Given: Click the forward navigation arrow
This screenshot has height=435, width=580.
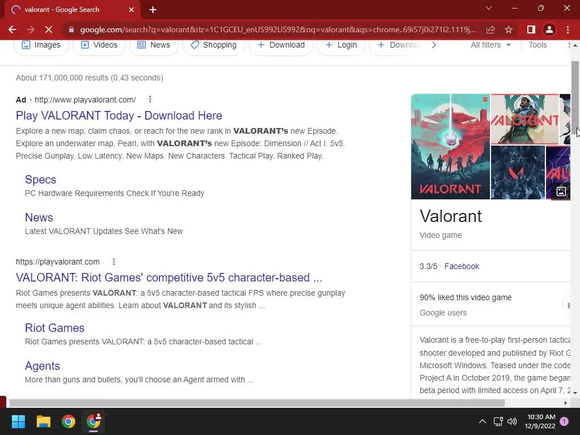Looking at the screenshot, I should coord(31,29).
